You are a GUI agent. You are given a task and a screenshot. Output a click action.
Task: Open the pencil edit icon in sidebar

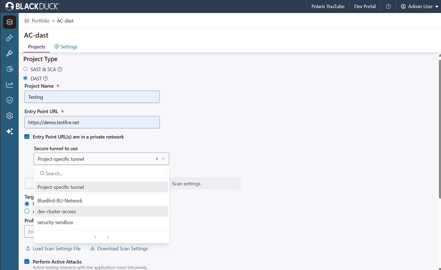pyautogui.click(x=9, y=38)
